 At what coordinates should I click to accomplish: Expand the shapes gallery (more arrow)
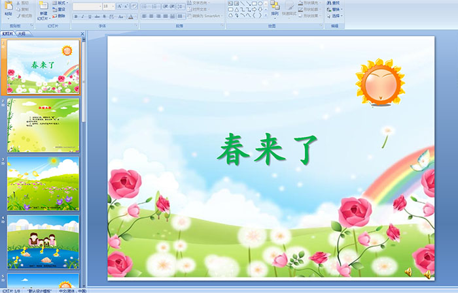tap(266, 15)
